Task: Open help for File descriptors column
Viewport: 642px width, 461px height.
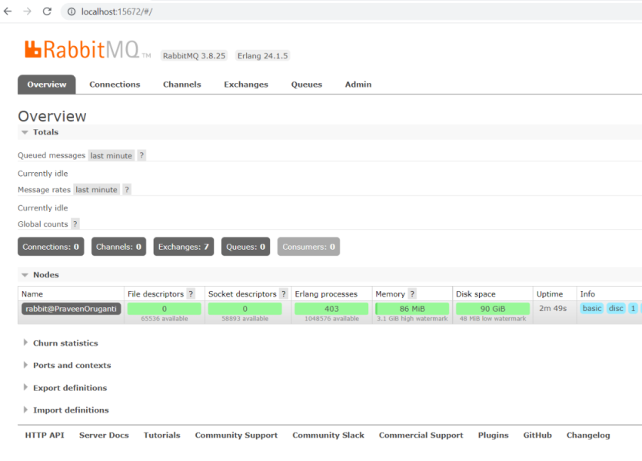Action: [x=191, y=294]
